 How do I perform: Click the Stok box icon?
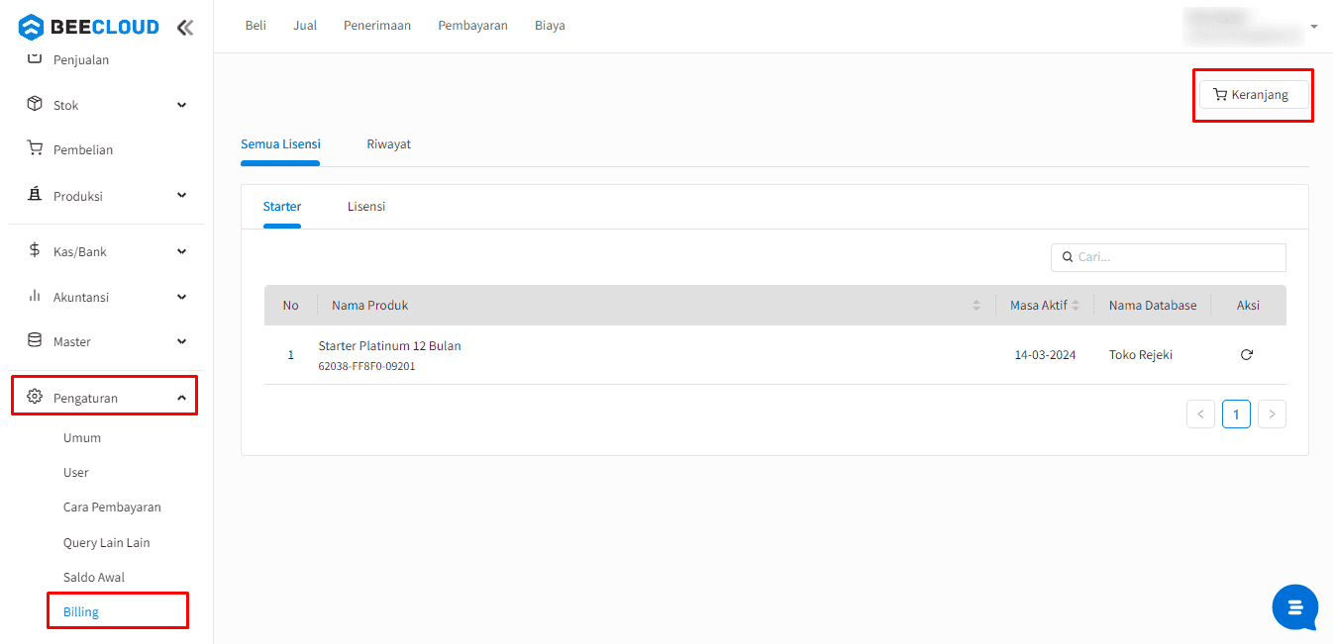tap(35, 104)
